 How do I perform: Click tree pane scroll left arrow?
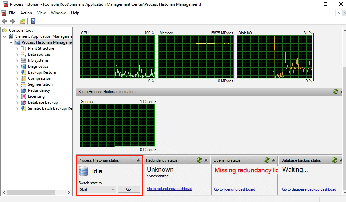4,193
